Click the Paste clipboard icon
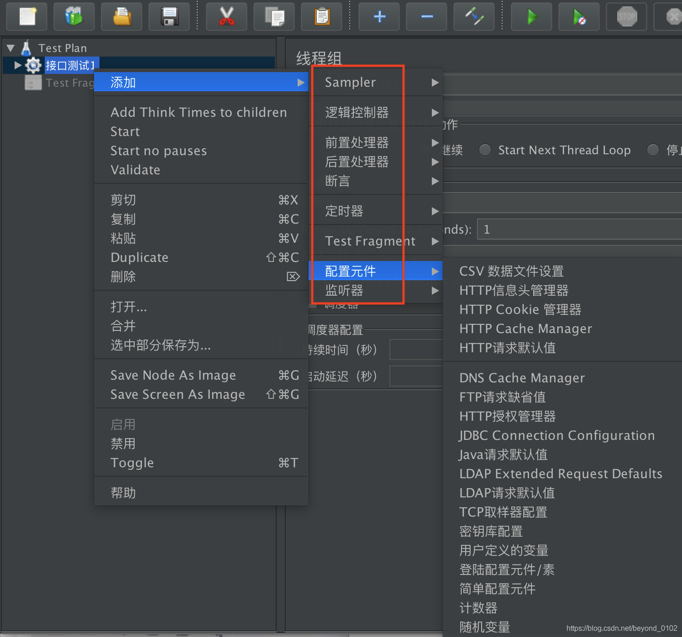682x637 pixels. pos(322,16)
